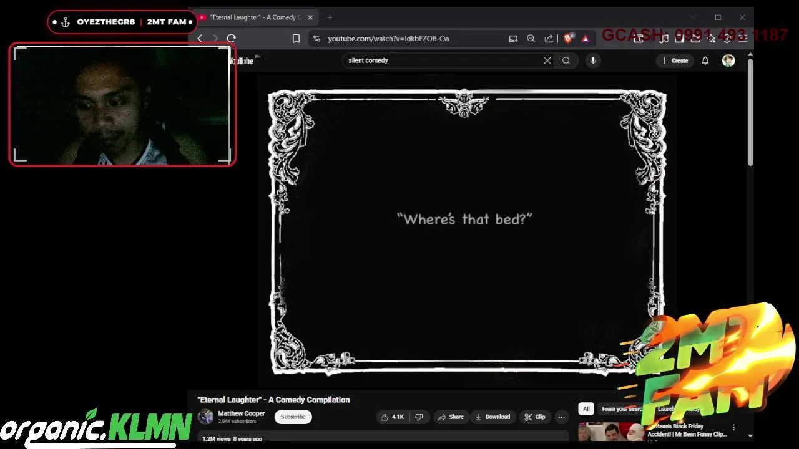Click the cast/install screen icon in address bar

[x=513, y=39]
